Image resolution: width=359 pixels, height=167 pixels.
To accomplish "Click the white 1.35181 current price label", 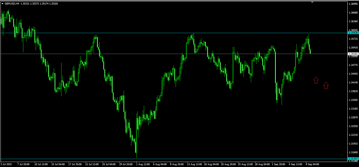I will point(353,54).
